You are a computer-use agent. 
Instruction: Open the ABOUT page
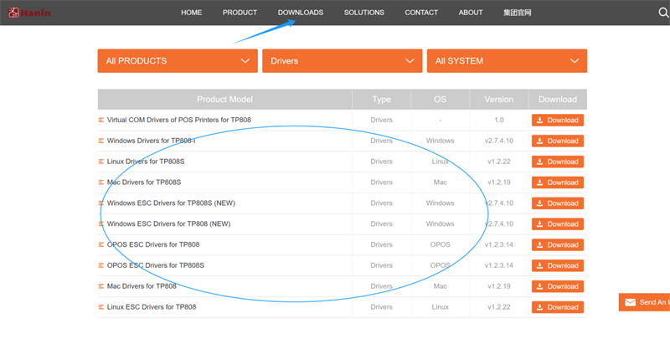[471, 13]
